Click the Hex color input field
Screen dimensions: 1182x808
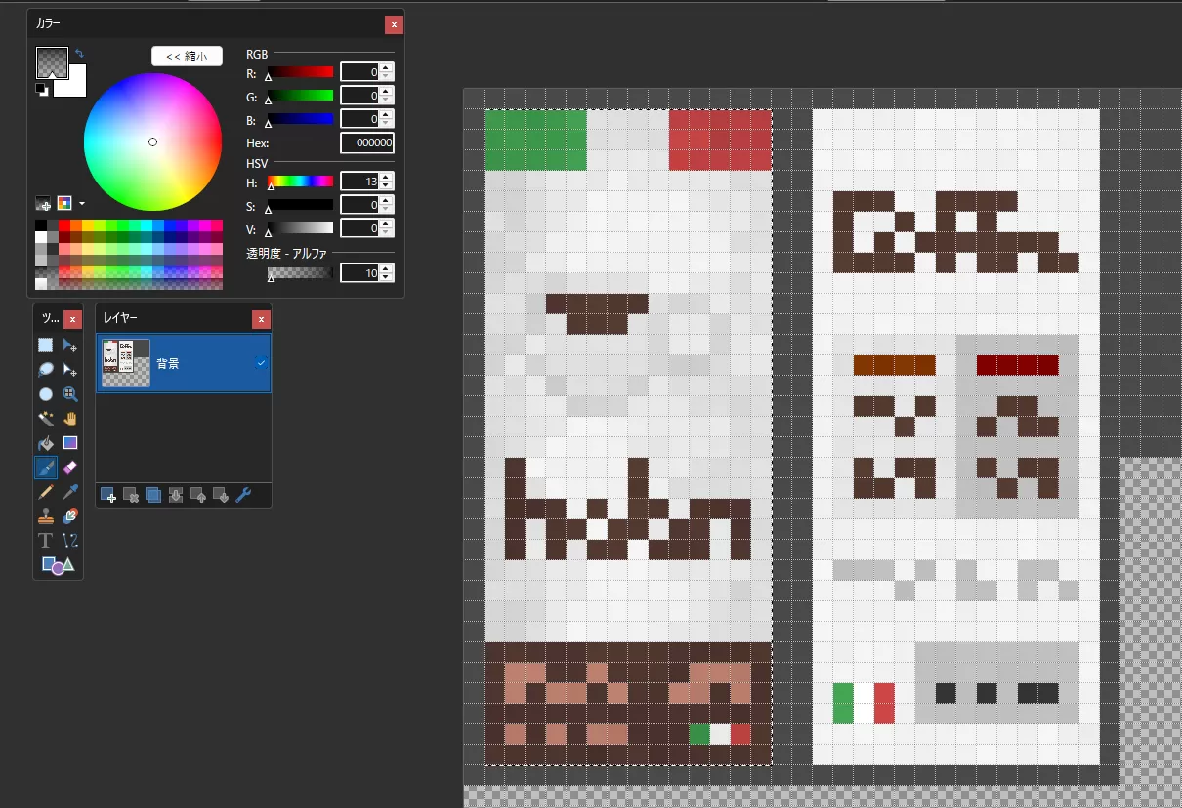pyautogui.click(x=366, y=143)
